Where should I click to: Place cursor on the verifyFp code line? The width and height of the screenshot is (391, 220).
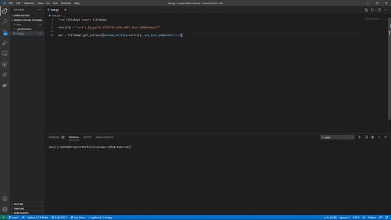click(109, 28)
